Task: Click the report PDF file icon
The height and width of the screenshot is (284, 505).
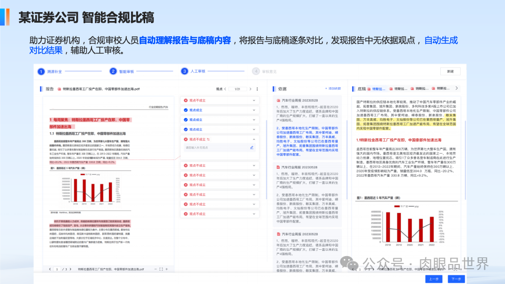Action: click(59, 89)
